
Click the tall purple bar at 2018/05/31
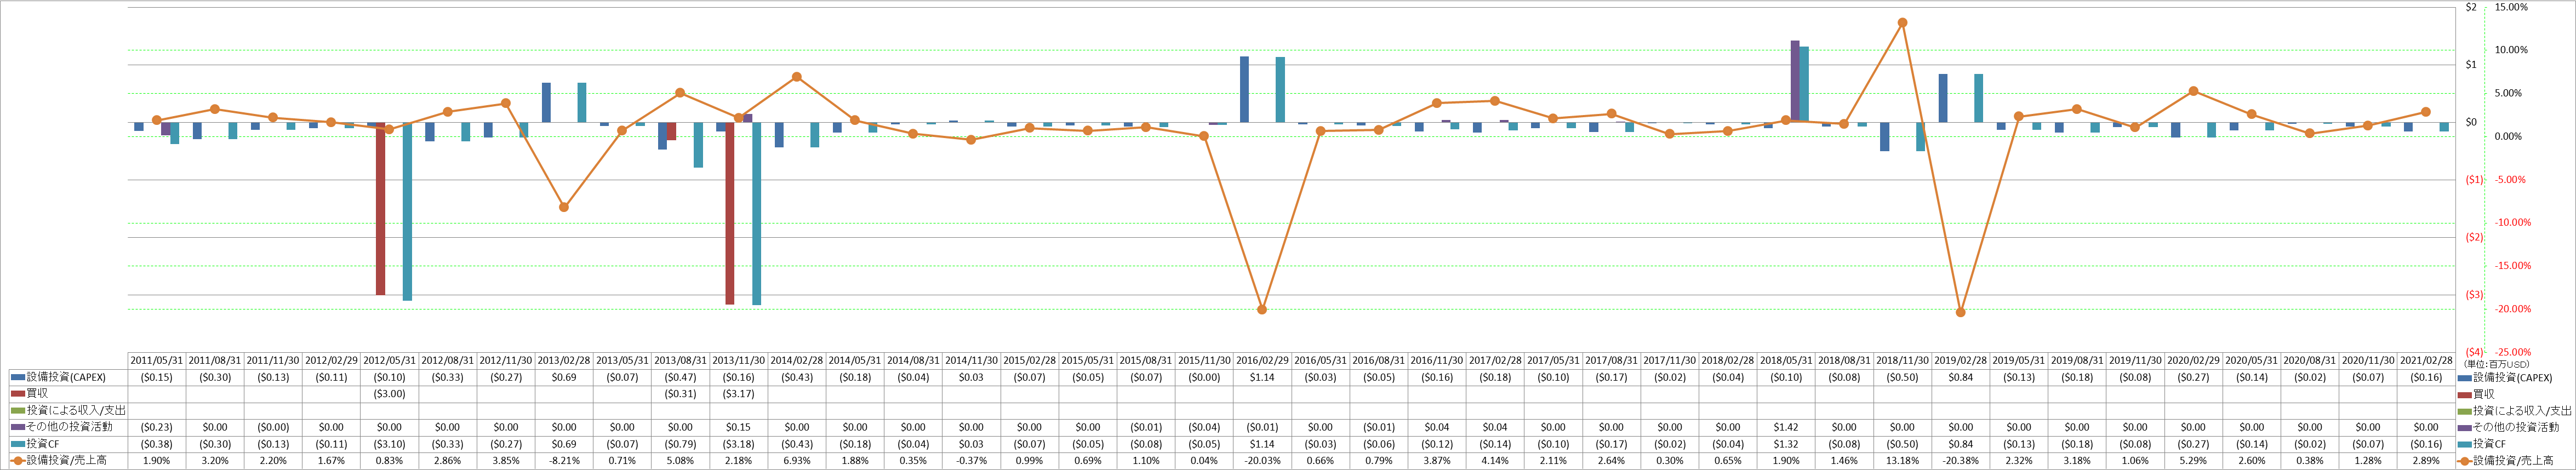click(x=1795, y=82)
